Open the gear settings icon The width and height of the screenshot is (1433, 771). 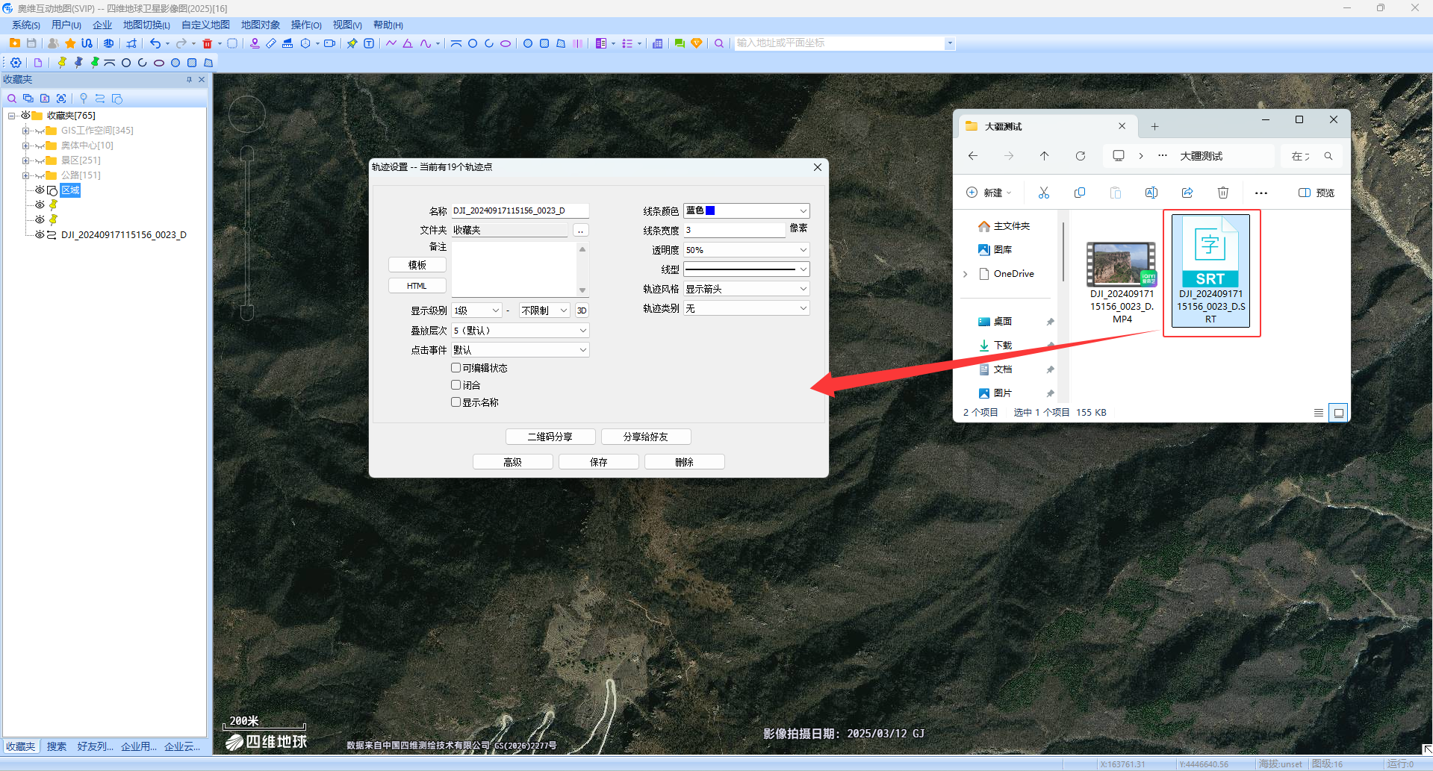[16, 63]
